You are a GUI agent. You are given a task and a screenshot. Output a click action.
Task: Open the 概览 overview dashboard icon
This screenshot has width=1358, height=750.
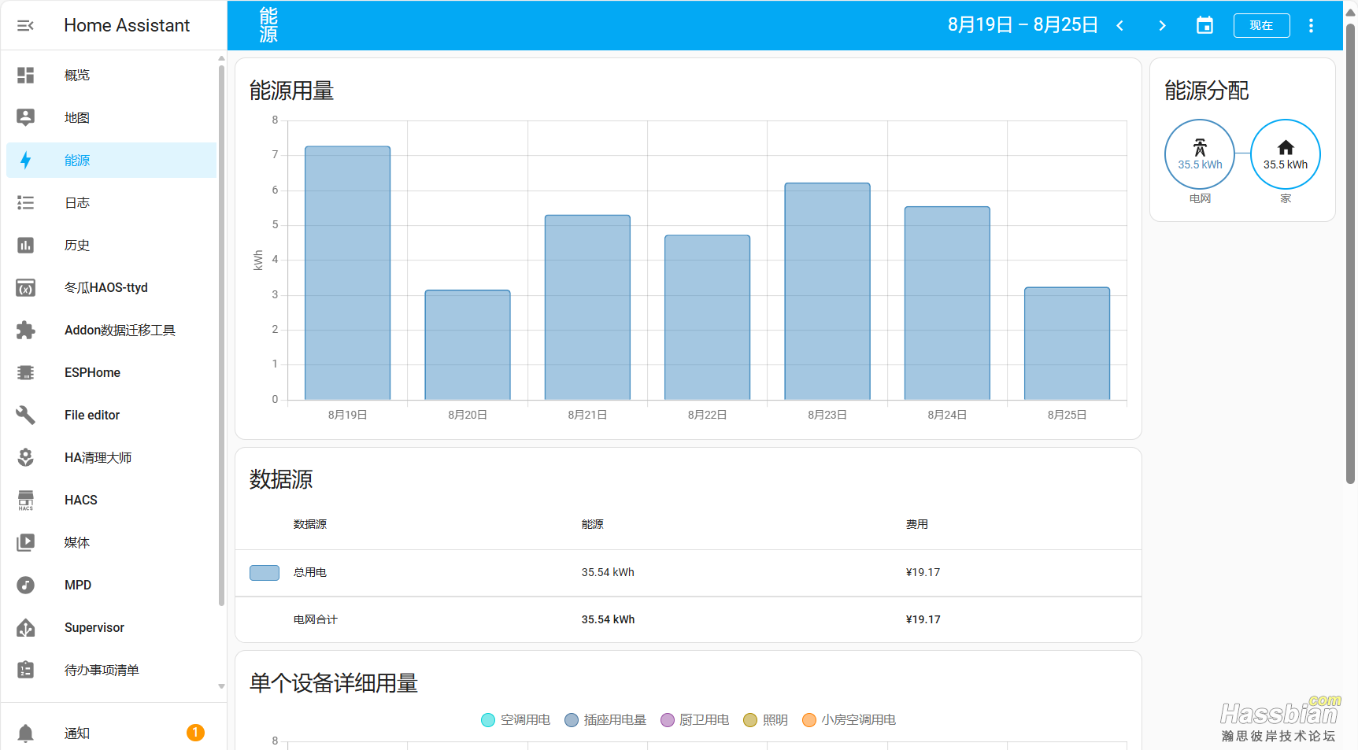(x=26, y=75)
